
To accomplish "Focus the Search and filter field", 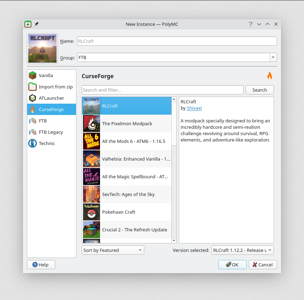I will click(x=163, y=90).
